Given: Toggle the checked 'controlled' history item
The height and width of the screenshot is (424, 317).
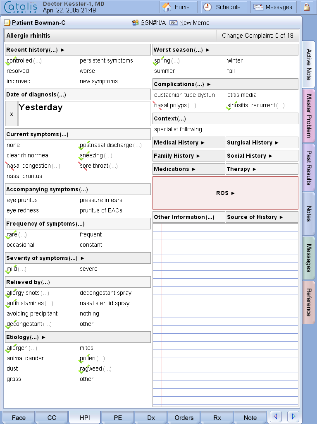Looking at the screenshot, I should [x=19, y=60].
